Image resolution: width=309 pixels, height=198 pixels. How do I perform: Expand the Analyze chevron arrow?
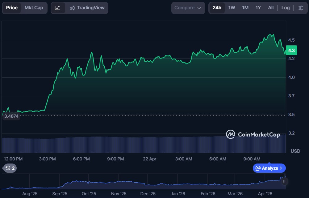[x=281, y=168]
